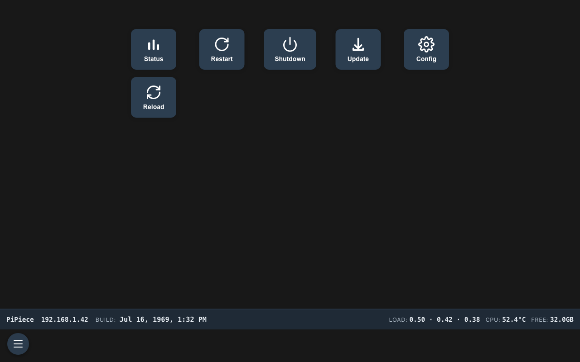The width and height of the screenshot is (580, 362).
Task: Open the hamburger menu at bottom left
Action: point(18,344)
